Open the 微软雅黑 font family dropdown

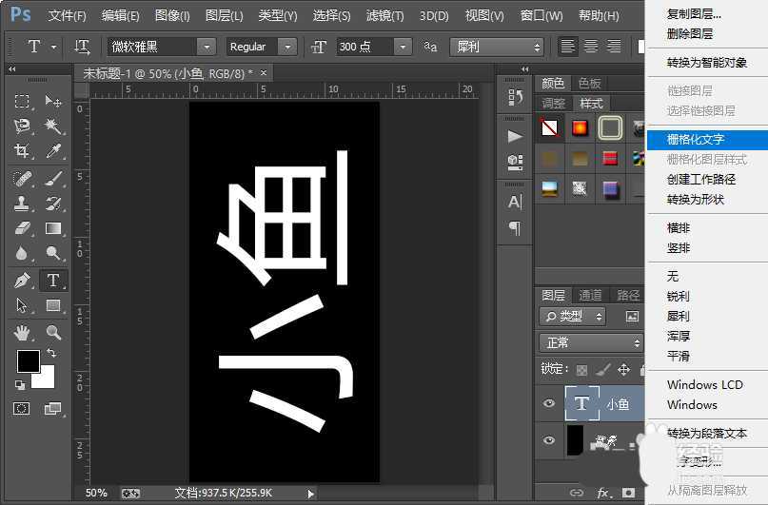click(207, 47)
